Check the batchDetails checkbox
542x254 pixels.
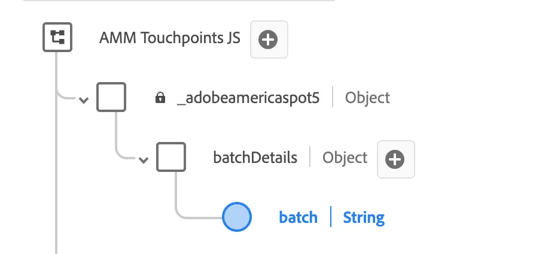[171, 157]
